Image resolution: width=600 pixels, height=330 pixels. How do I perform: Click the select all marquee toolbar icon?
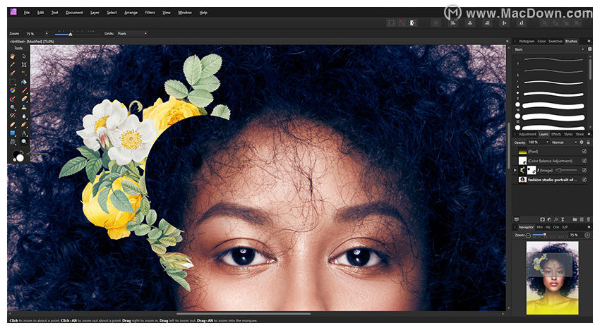(391, 23)
